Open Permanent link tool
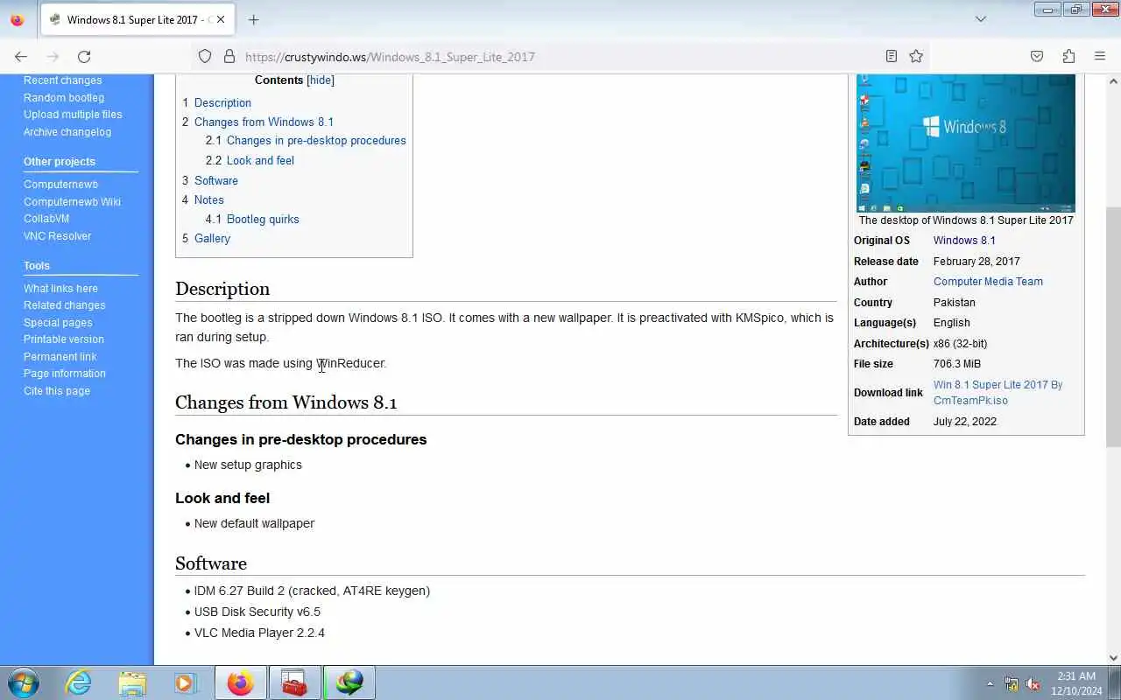Viewport: 1121px width, 700px height. tap(60, 357)
